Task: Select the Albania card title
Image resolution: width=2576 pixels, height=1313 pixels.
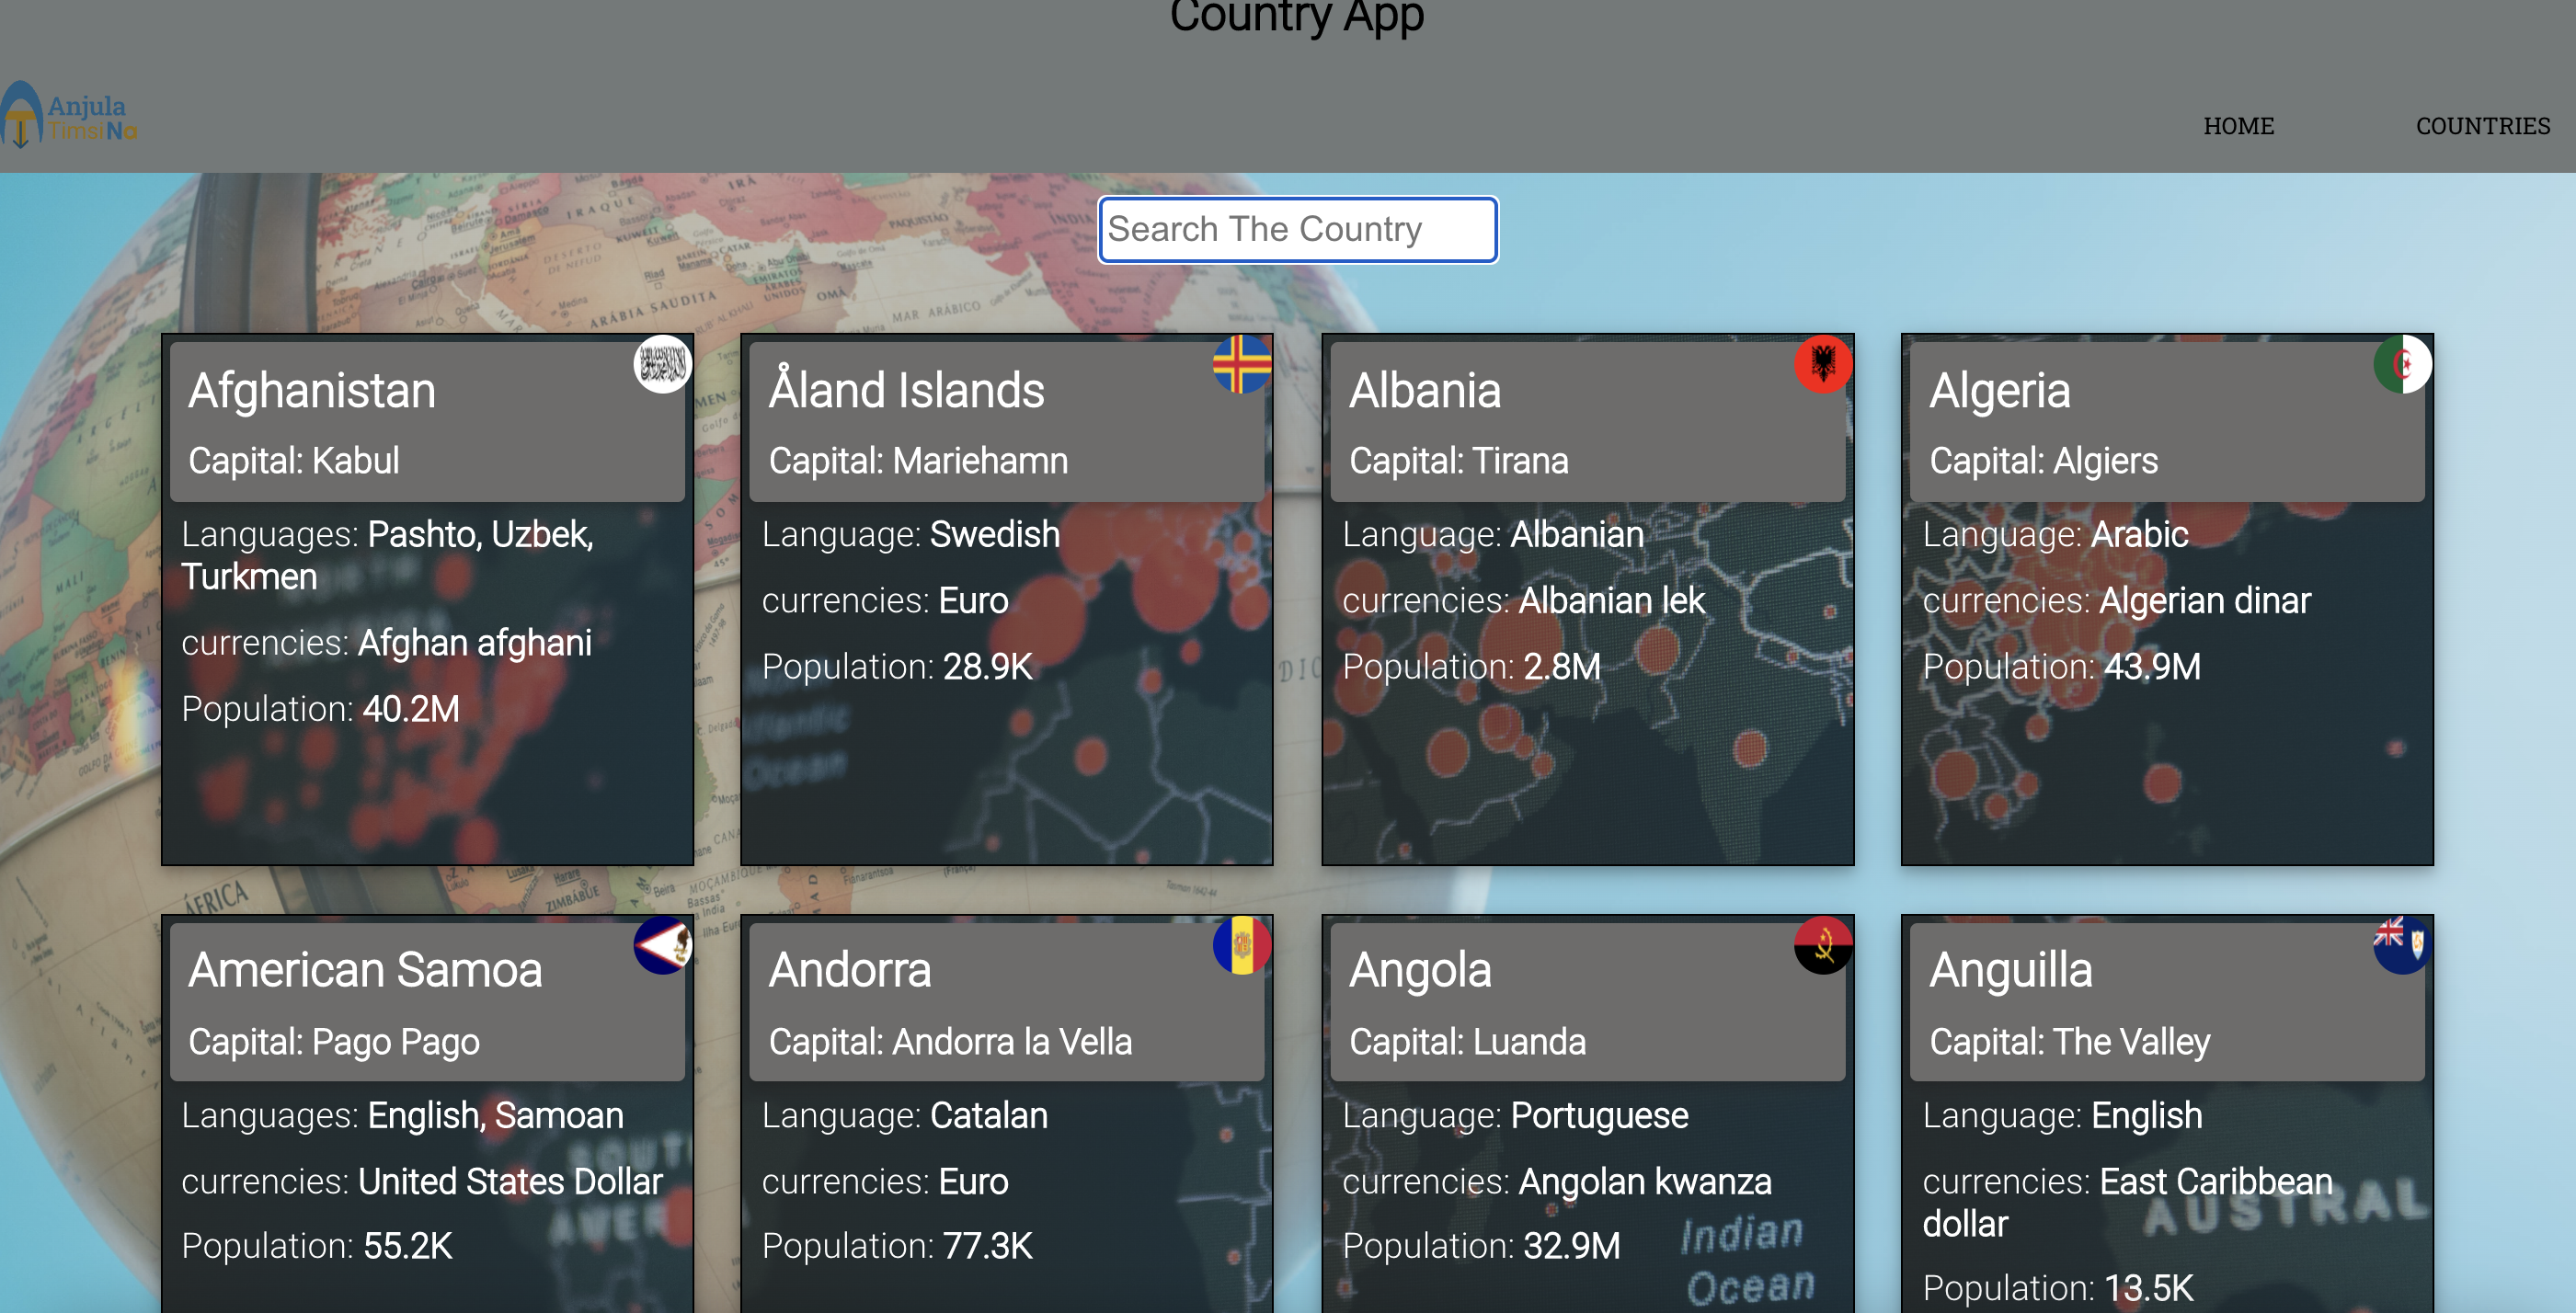Action: pyautogui.click(x=1425, y=390)
